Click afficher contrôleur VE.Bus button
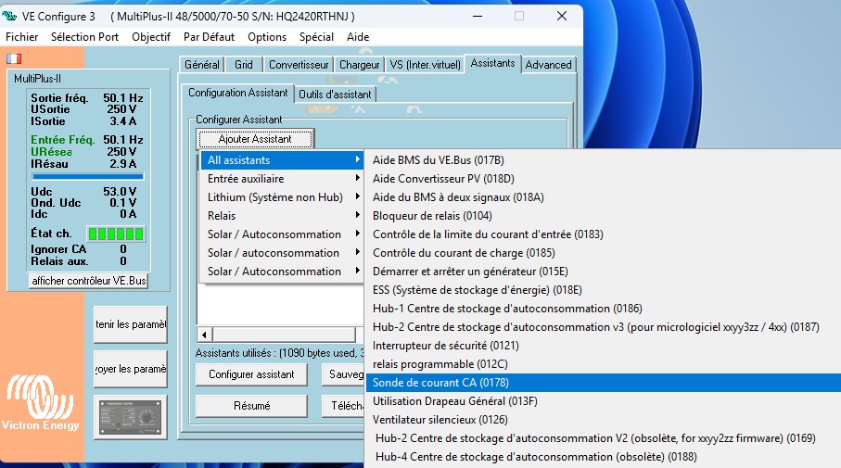 click(x=88, y=281)
